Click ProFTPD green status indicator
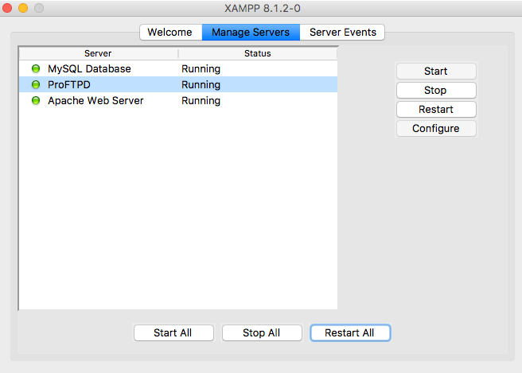The width and height of the screenshot is (522, 373). point(36,85)
